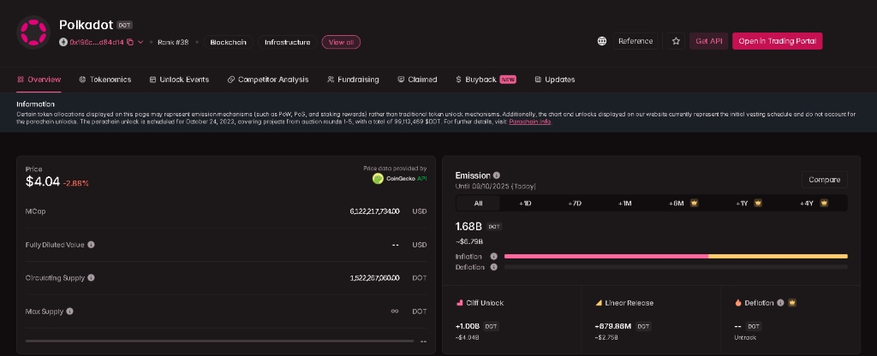The image size is (877, 356).
Task: Click the globe website icon
Action: coord(601,41)
